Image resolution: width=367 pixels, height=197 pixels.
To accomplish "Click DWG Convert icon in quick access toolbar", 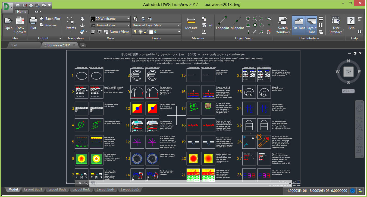I will (24, 5).
